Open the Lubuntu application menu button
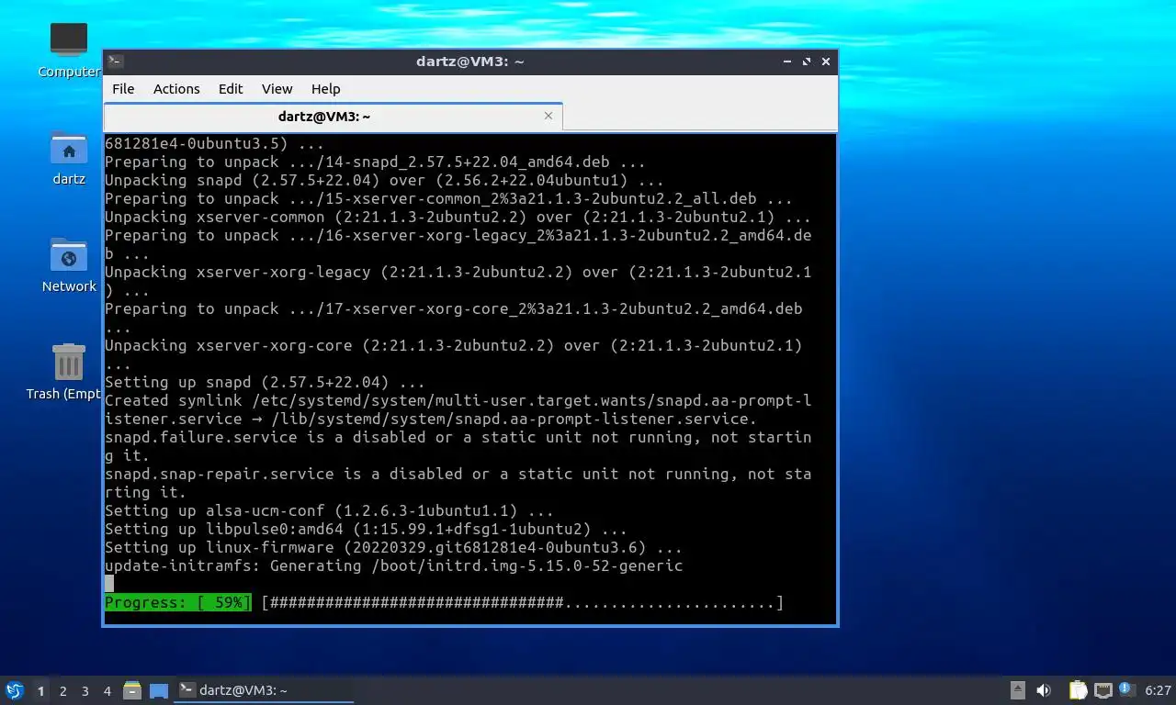The width and height of the screenshot is (1176, 705). pos(15,690)
